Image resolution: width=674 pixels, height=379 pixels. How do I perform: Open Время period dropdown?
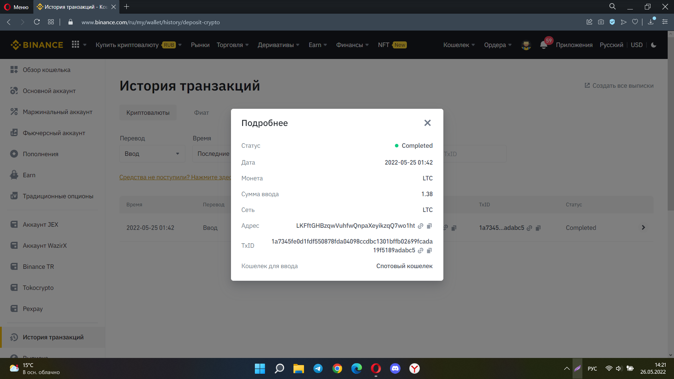coord(212,154)
